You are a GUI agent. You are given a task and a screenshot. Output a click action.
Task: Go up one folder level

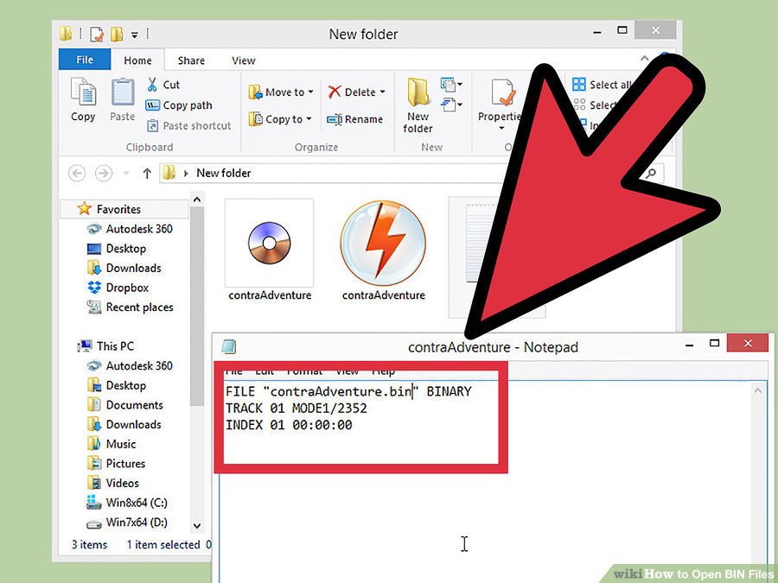[x=147, y=173]
